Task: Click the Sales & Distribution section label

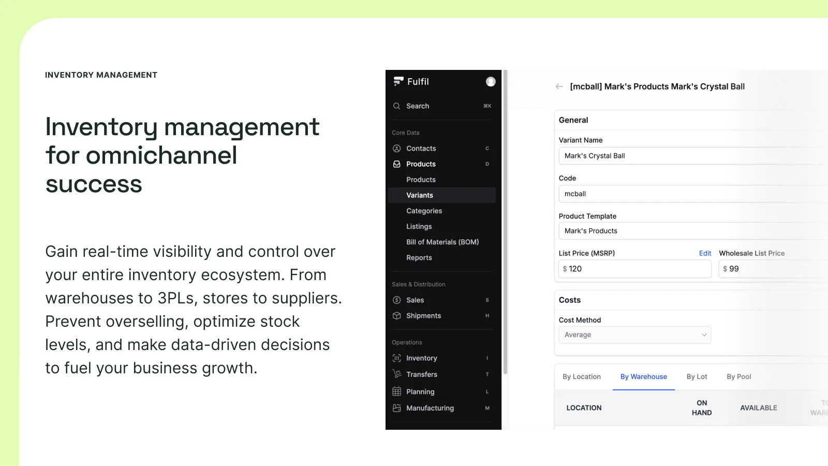Action: click(x=419, y=285)
